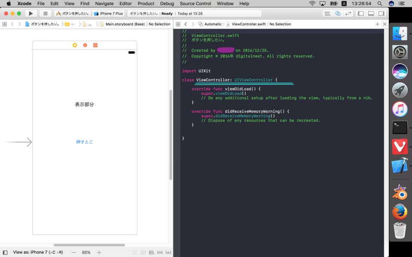Click the import UIKit line
The image size is (412, 257).
(x=196, y=71)
